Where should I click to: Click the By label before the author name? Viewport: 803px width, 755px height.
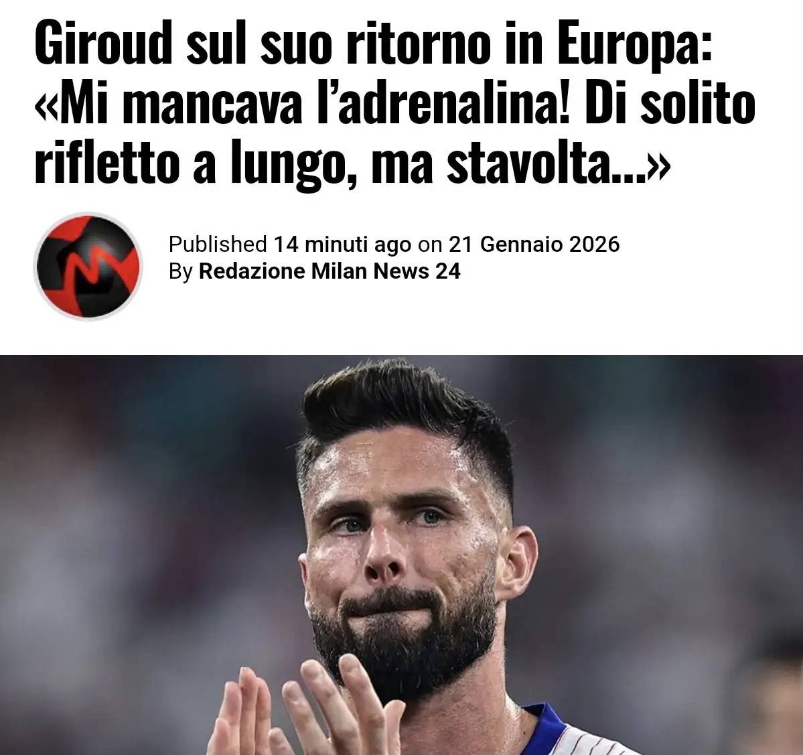pos(180,271)
